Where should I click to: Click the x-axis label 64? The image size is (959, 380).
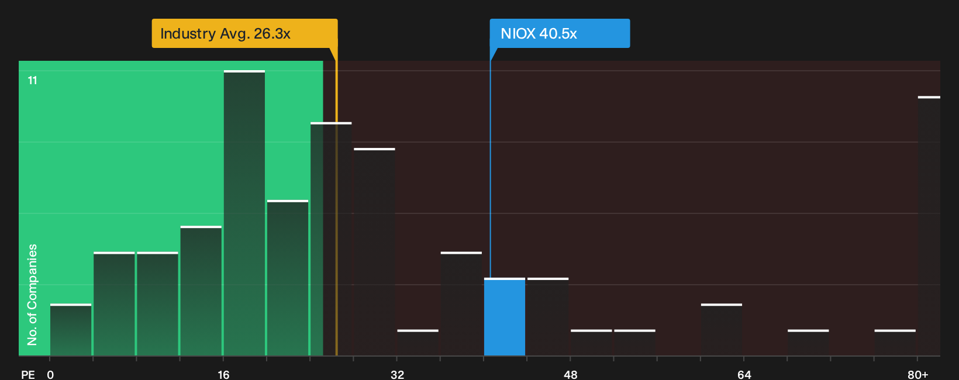click(744, 374)
